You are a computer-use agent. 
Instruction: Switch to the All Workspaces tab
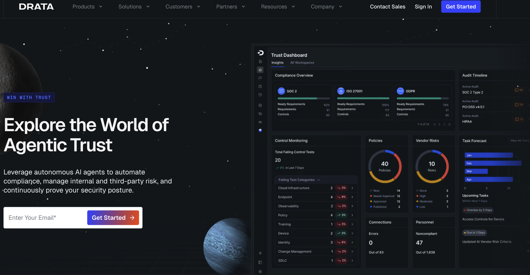[302, 63]
